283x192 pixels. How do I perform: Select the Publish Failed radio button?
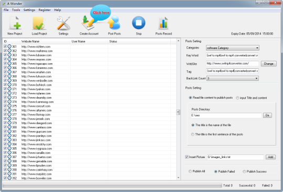[216, 171]
